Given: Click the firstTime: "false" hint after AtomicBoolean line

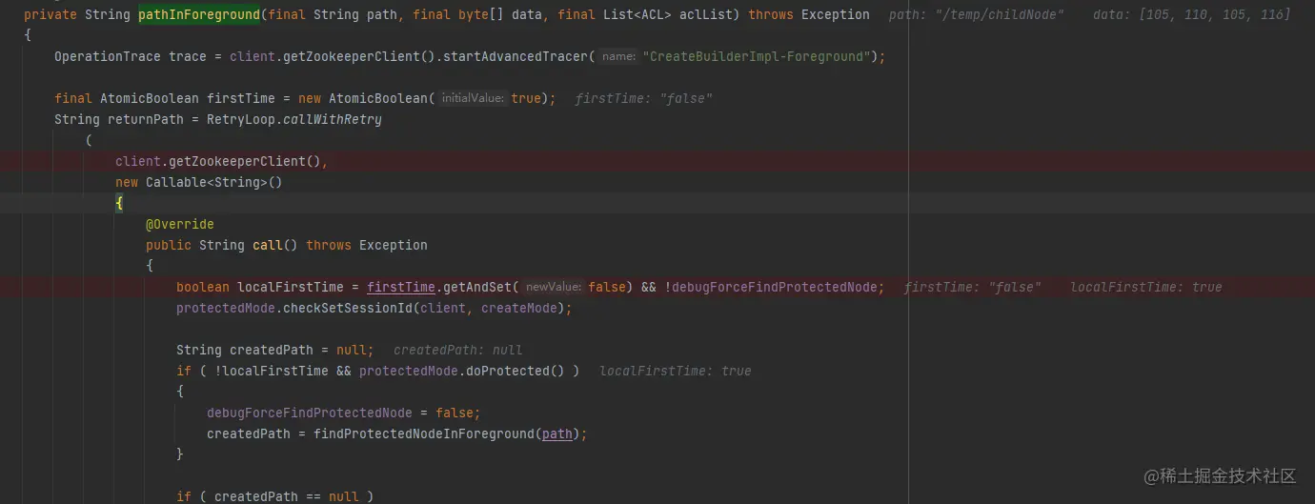Looking at the screenshot, I should (644, 99).
